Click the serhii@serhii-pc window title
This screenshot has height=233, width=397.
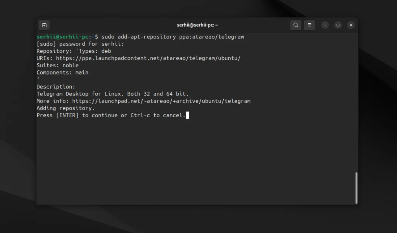coord(197,25)
